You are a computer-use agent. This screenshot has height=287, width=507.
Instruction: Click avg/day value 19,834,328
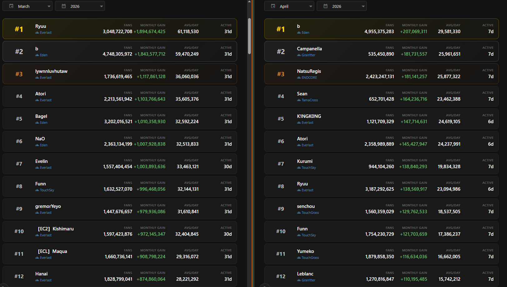449,167
